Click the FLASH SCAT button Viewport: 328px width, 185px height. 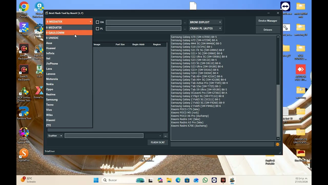[x=158, y=142]
